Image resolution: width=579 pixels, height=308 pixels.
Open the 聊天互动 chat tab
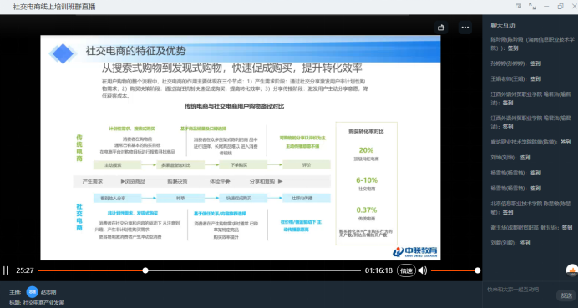(x=503, y=25)
